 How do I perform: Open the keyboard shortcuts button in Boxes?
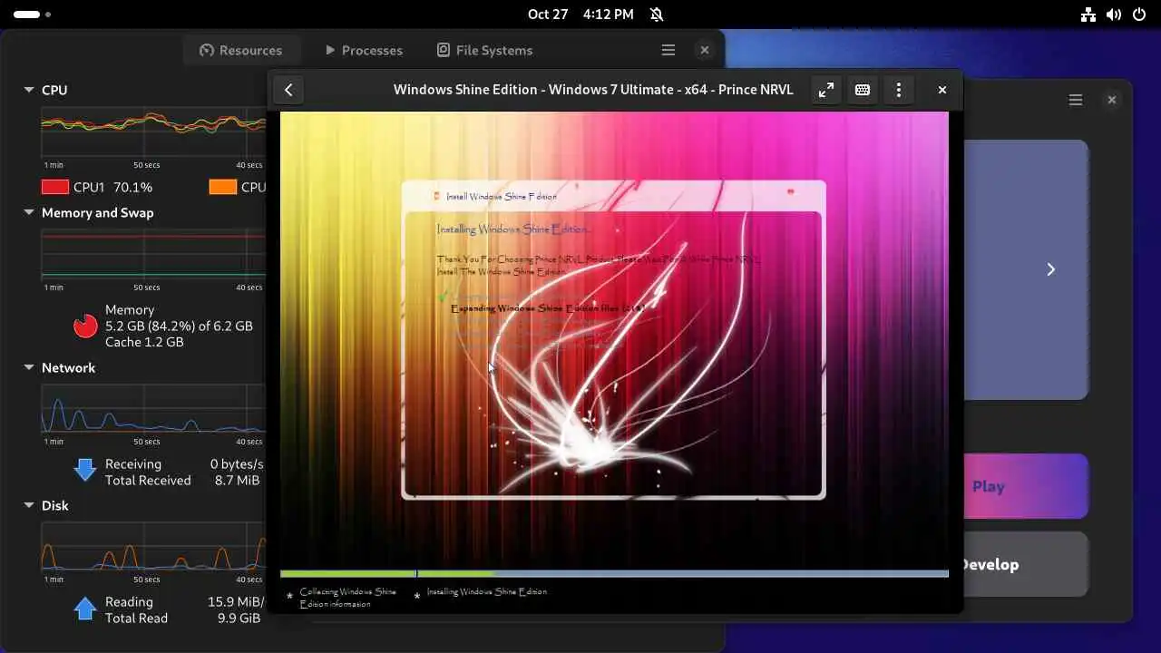tap(863, 90)
